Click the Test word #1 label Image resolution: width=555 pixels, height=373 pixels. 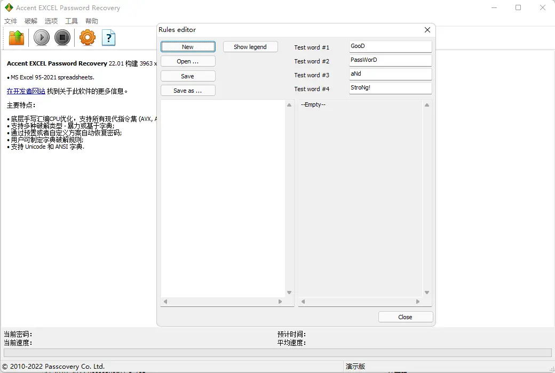(312, 47)
